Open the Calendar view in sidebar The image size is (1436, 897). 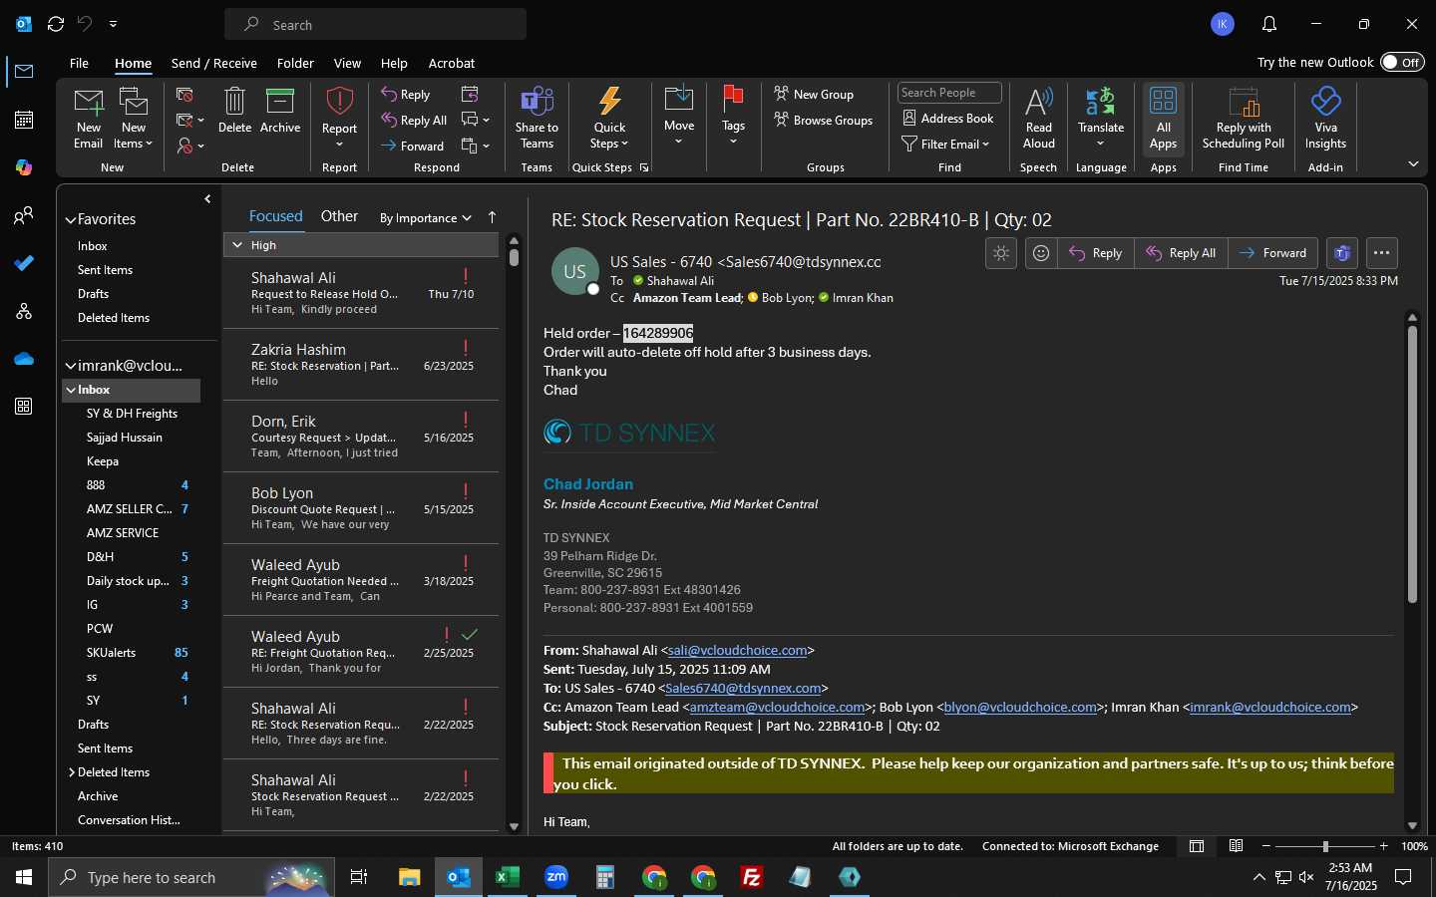coord(24,120)
